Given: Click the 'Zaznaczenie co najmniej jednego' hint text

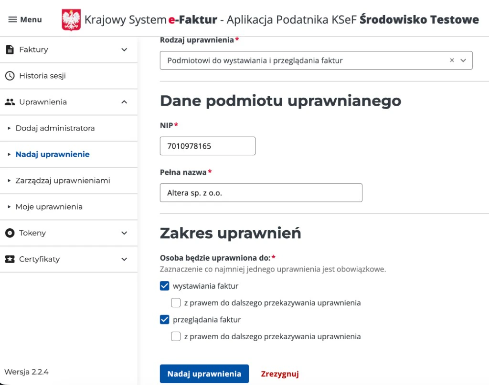Looking at the screenshot, I should pos(273,269).
